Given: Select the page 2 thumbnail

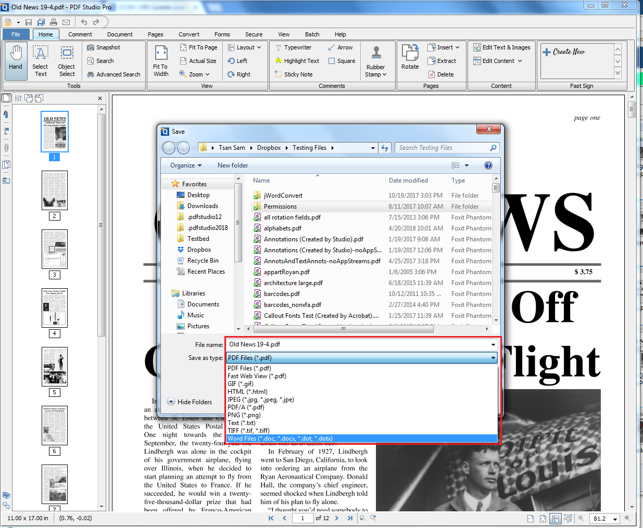Looking at the screenshot, I should 55,190.
